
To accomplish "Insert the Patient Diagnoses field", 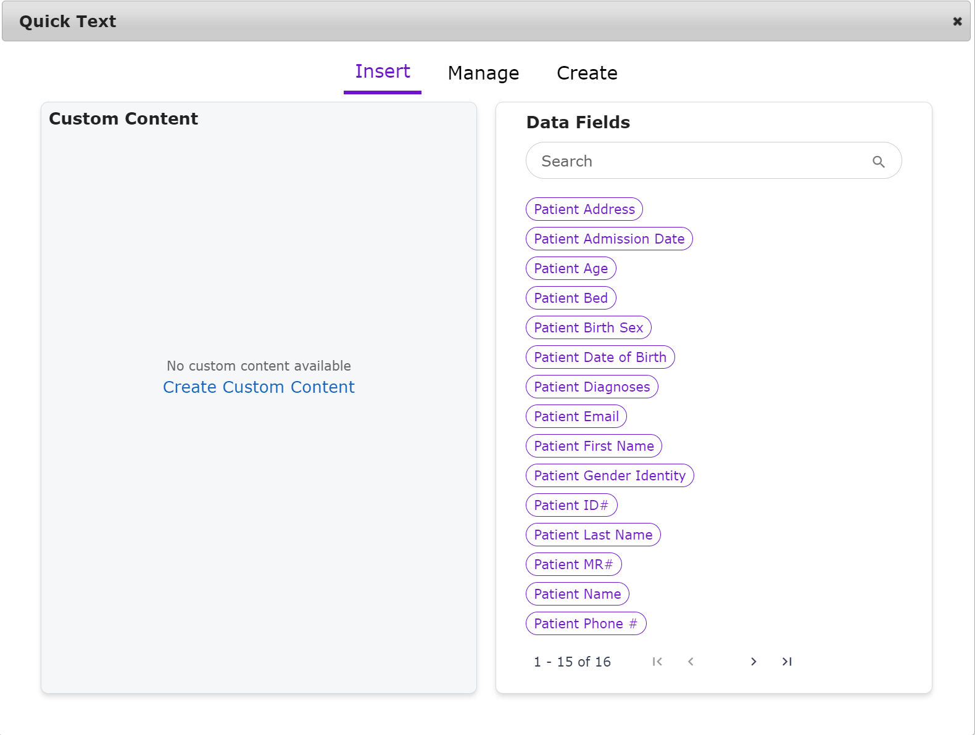I will pyautogui.click(x=592, y=387).
